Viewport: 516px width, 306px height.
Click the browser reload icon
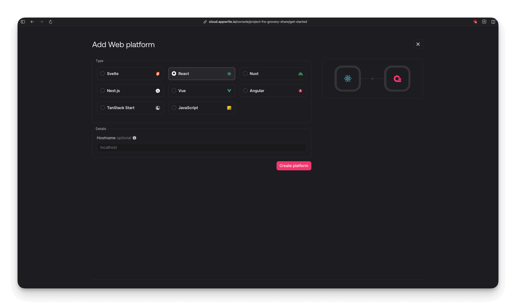point(51,22)
